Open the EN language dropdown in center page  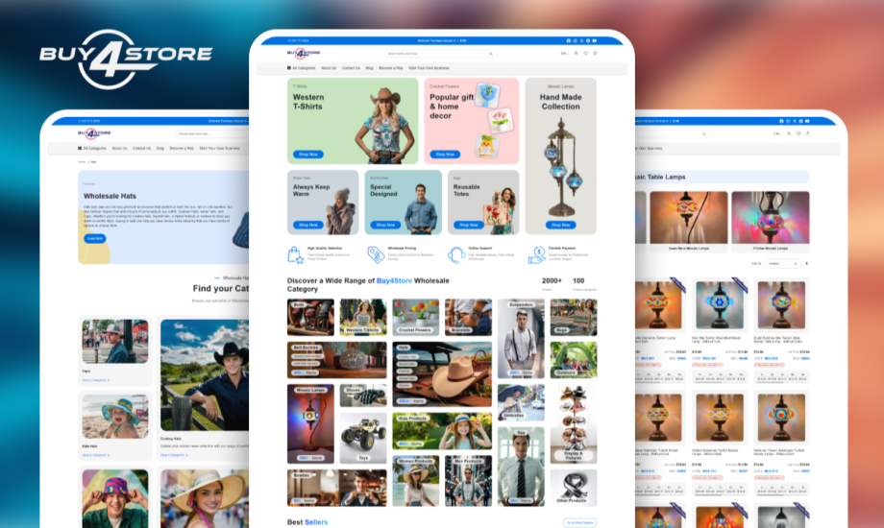point(564,54)
